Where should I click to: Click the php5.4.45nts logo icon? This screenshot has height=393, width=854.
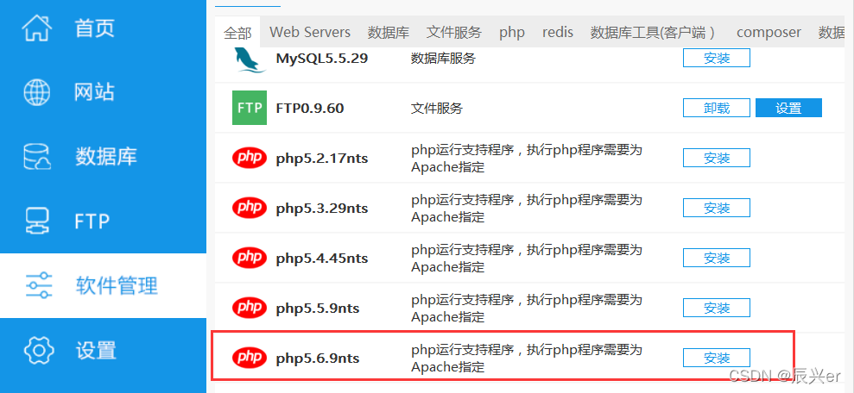tap(250, 258)
